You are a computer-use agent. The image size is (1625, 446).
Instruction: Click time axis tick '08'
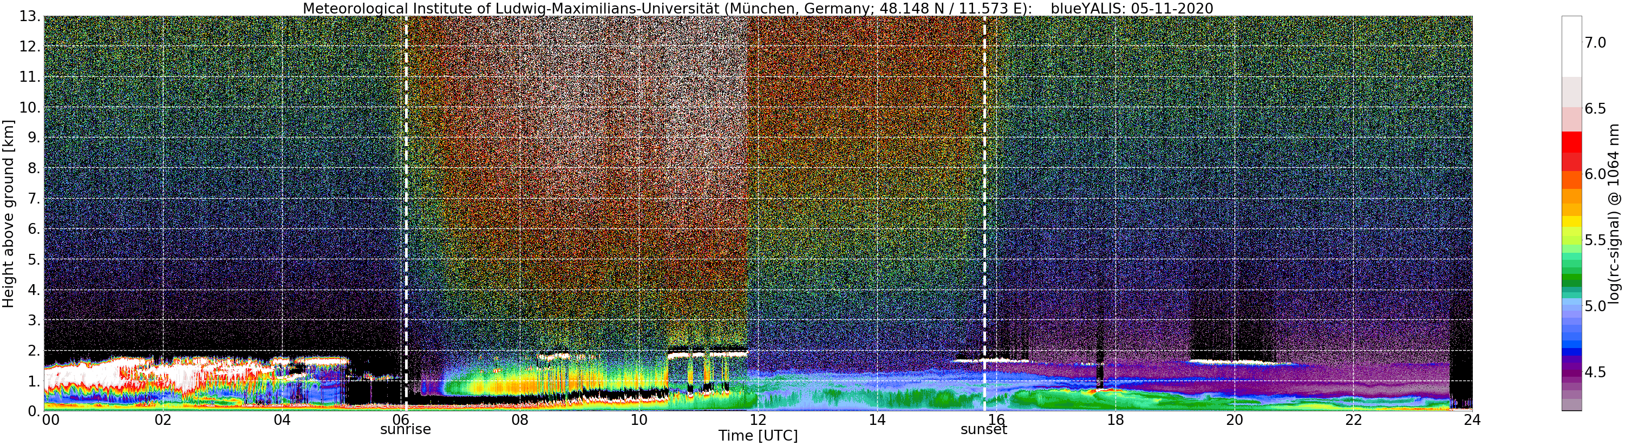pos(520,420)
